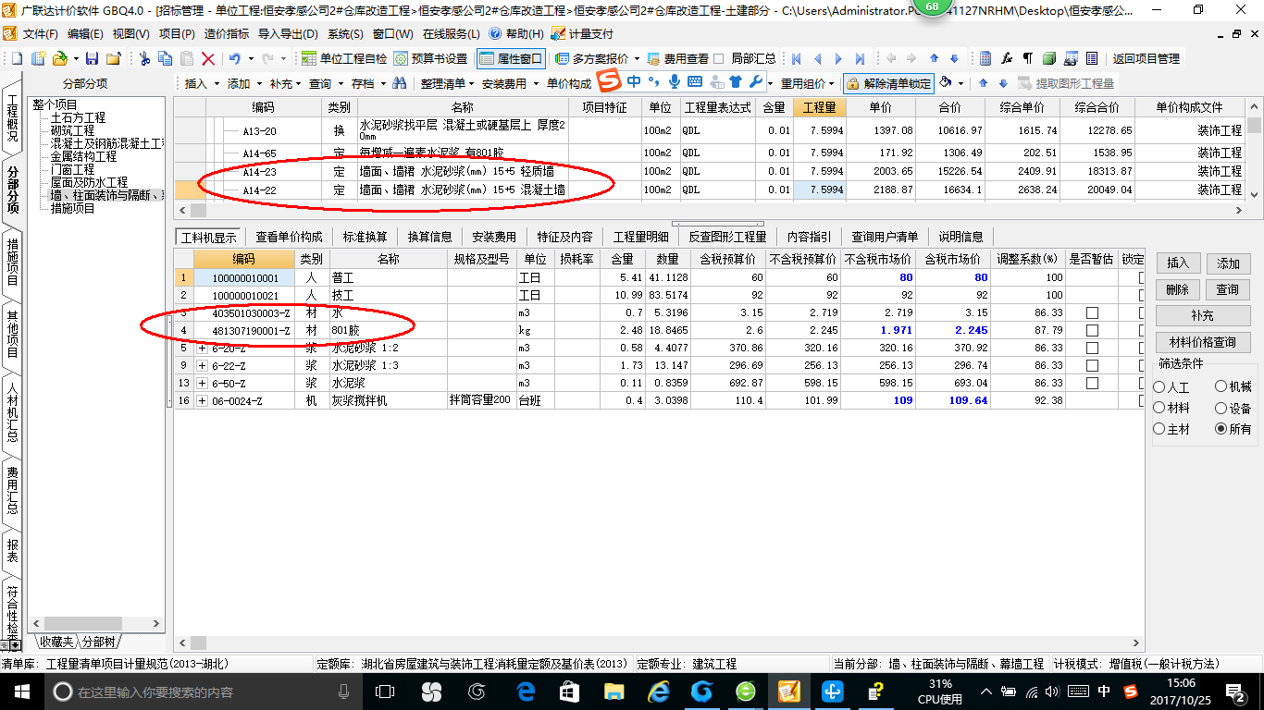Expand row 6-20-Z 水泥砂浆 1:2
The width and height of the screenshot is (1264, 710).
click(x=203, y=348)
